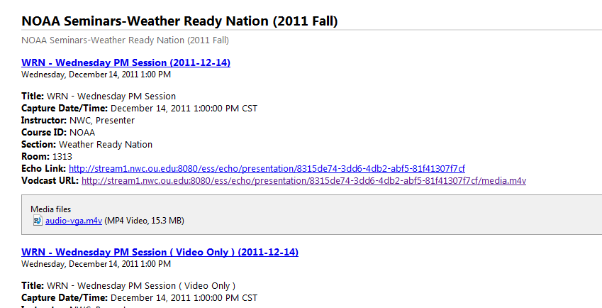Viewport: 602px width, 308px height.
Task: Download the audio-vga.m4v media file
Action: (74, 221)
